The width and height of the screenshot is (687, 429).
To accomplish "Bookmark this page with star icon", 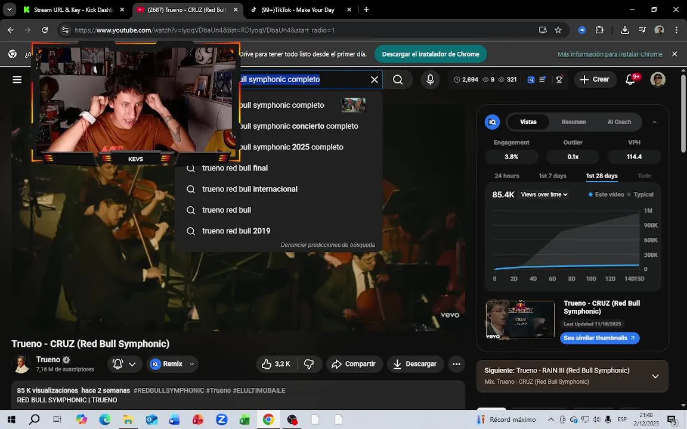I will [558, 30].
